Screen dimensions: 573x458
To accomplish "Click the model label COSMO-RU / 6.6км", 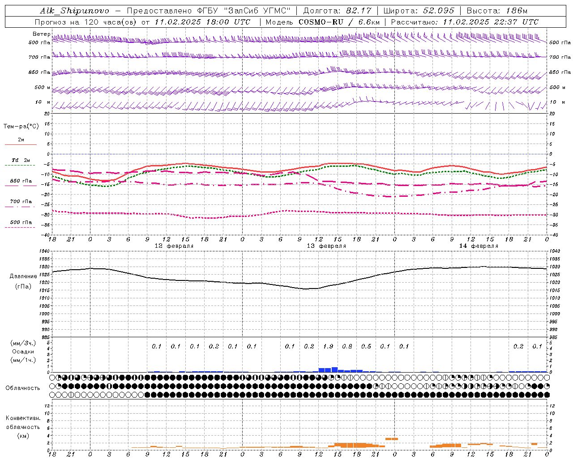I will [339, 22].
